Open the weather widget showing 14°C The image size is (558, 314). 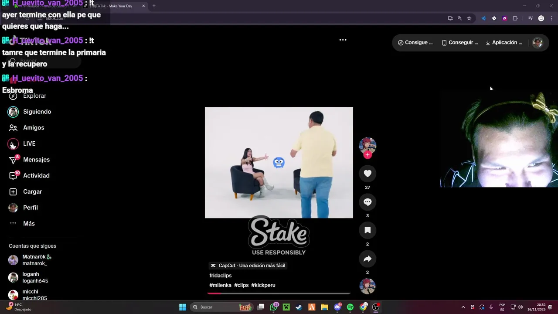18,307
